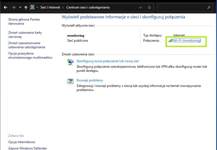Click the Centrum sieci i udostępniania breadcrumb
The width and height of the screenshot is (217, 150).
tap(88, 7)
